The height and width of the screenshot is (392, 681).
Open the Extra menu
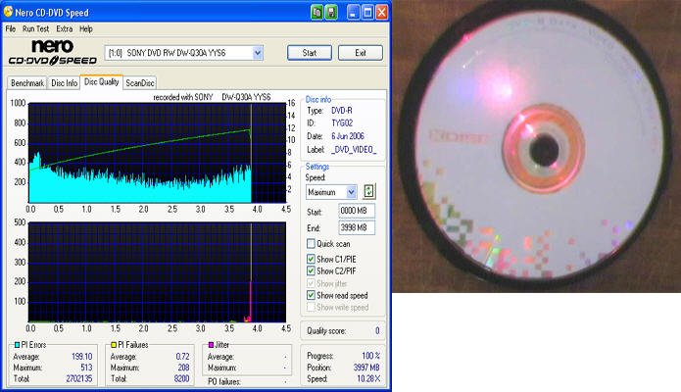tap(65, 28)
